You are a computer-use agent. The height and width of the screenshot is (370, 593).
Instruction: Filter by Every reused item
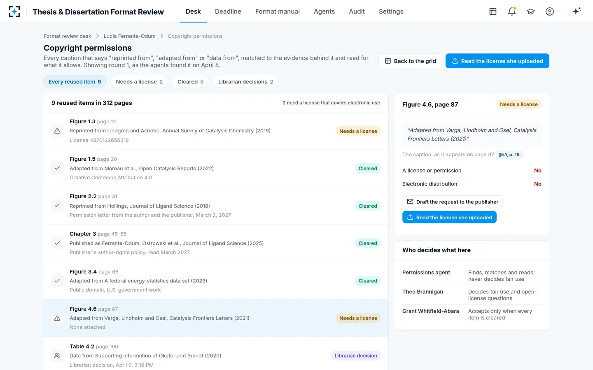[75, 82]
